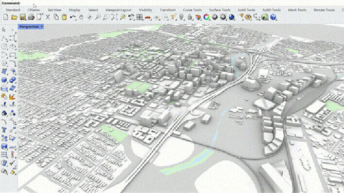This screenshot has width=344, height=193.
Task: Click the red car named-view icon
Action: point(148,17)
